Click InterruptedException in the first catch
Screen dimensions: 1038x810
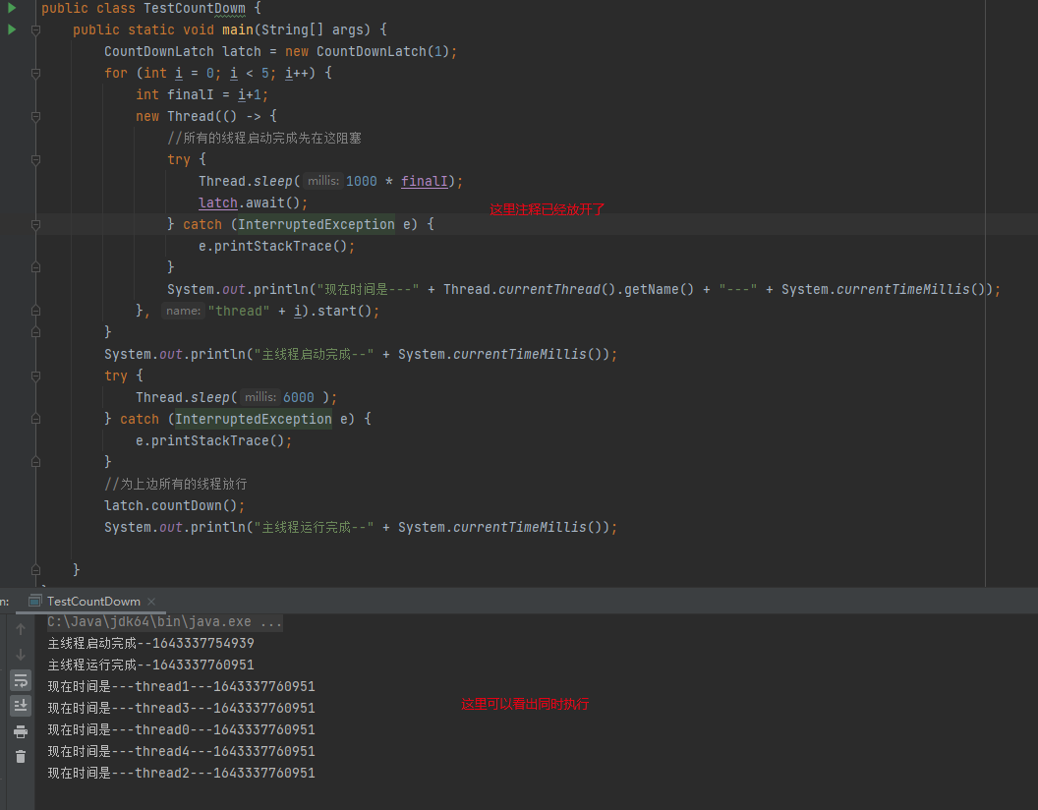pyautogui.click(x=316, y=224)
